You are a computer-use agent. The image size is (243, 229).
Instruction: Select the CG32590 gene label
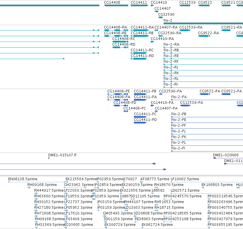click(x=166, y=14)
